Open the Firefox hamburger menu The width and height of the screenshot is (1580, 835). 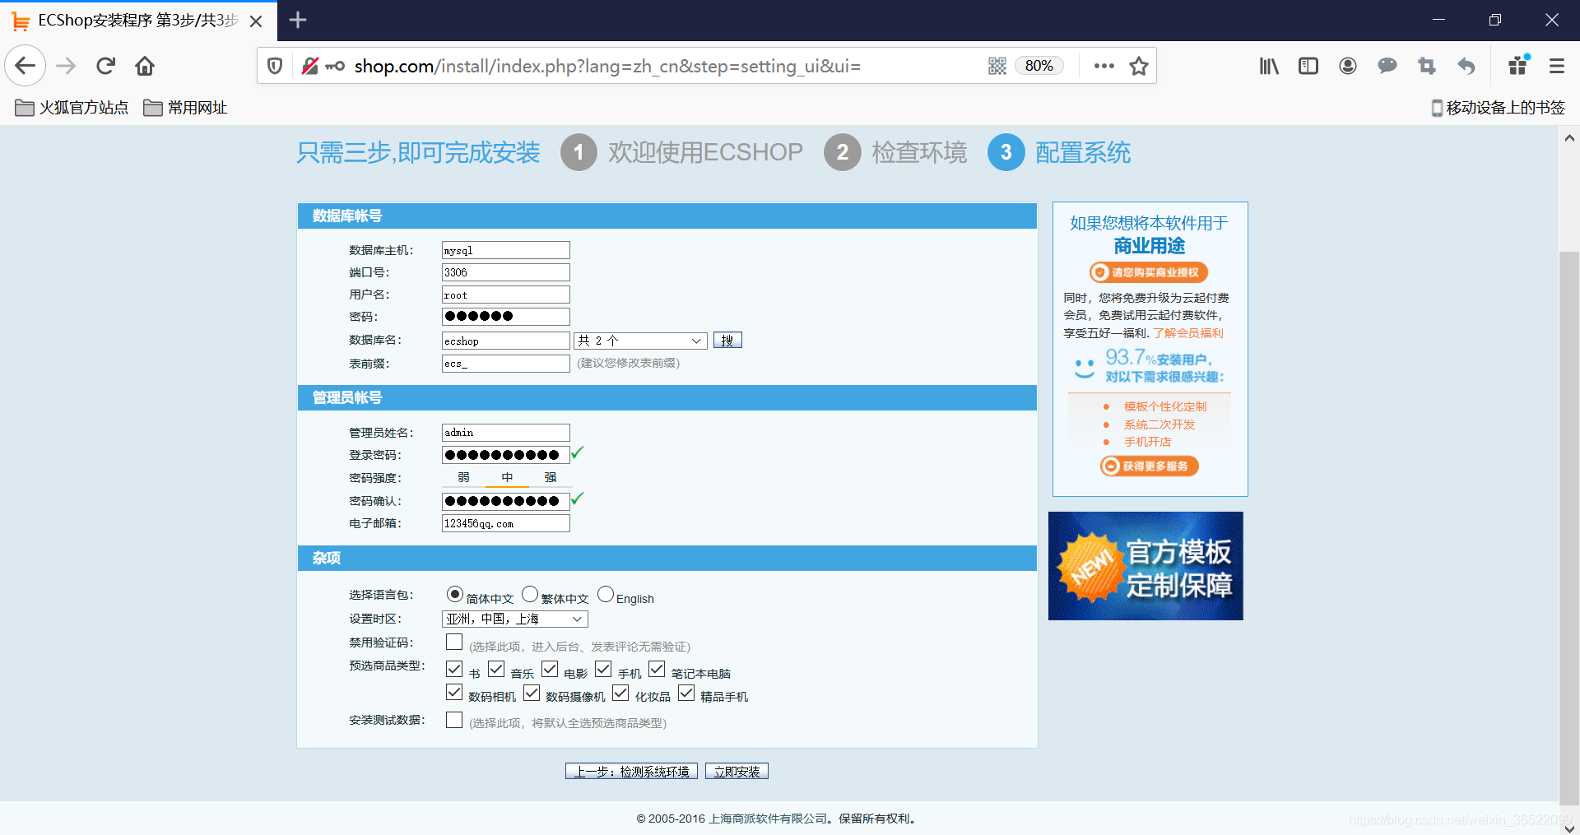1557,66
